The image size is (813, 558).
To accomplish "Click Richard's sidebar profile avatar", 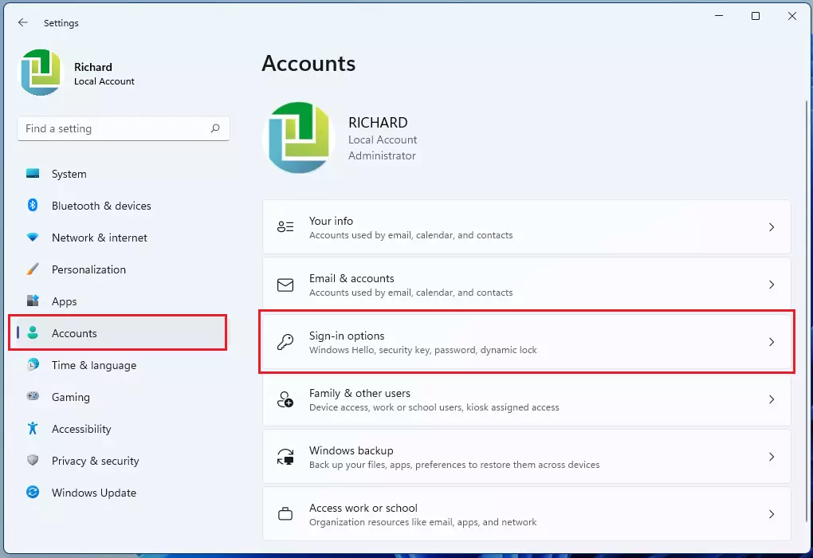I will [x=41, y=72].
